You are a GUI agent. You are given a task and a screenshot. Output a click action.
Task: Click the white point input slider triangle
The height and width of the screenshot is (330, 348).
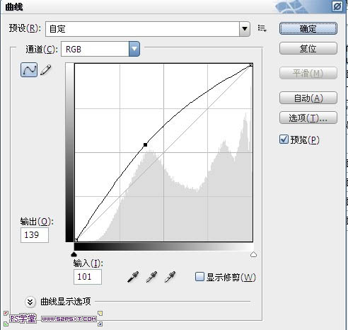pyautogui.click(x=253, y=254)
